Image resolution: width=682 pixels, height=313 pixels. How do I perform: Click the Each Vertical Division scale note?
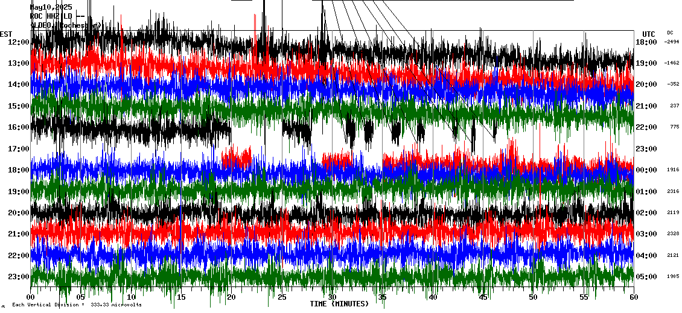pyautogui.click(x=77, y=305)
